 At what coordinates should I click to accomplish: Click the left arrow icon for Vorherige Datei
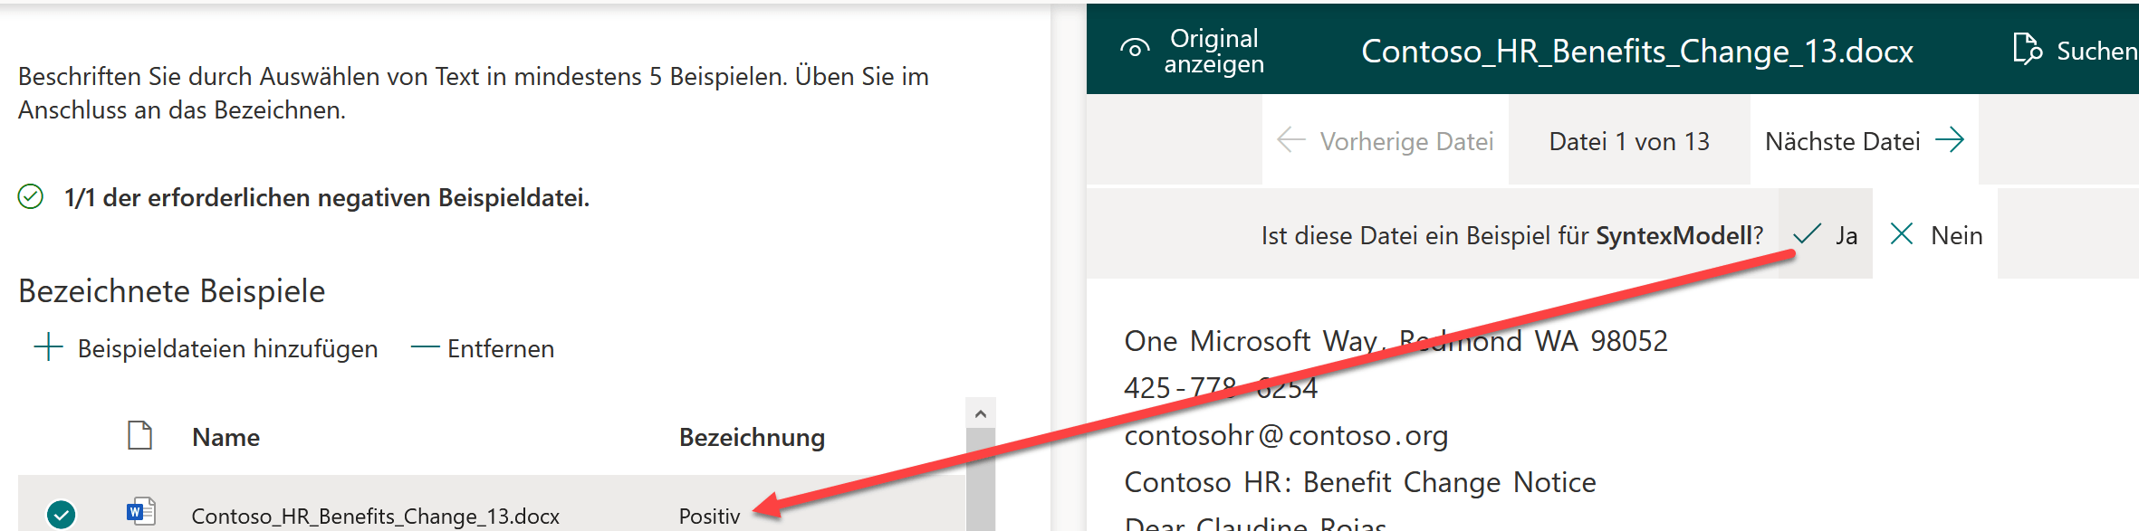[1290, 140]
